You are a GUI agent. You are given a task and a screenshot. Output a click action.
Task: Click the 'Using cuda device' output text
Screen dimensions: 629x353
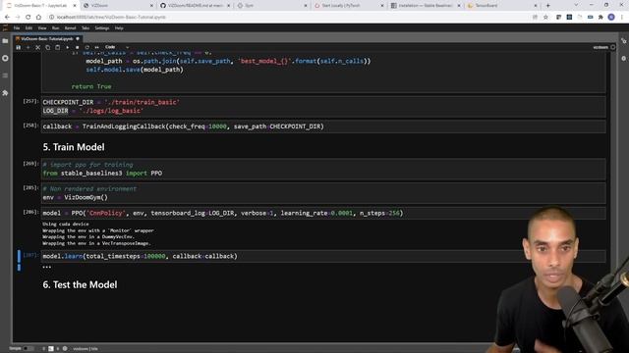(x=66, y=225)
